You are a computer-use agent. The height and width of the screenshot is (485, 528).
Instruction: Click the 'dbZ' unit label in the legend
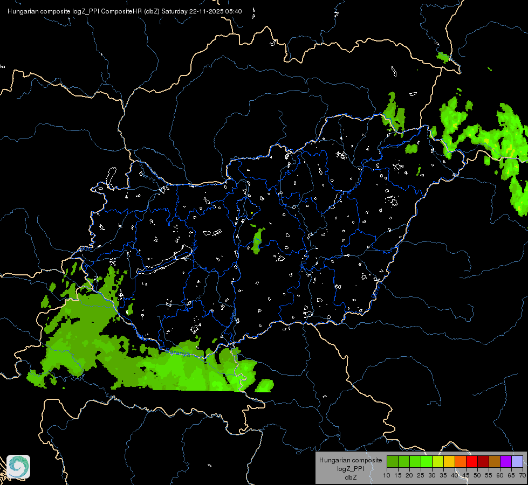pyautogui.click(x=351, y=477)
